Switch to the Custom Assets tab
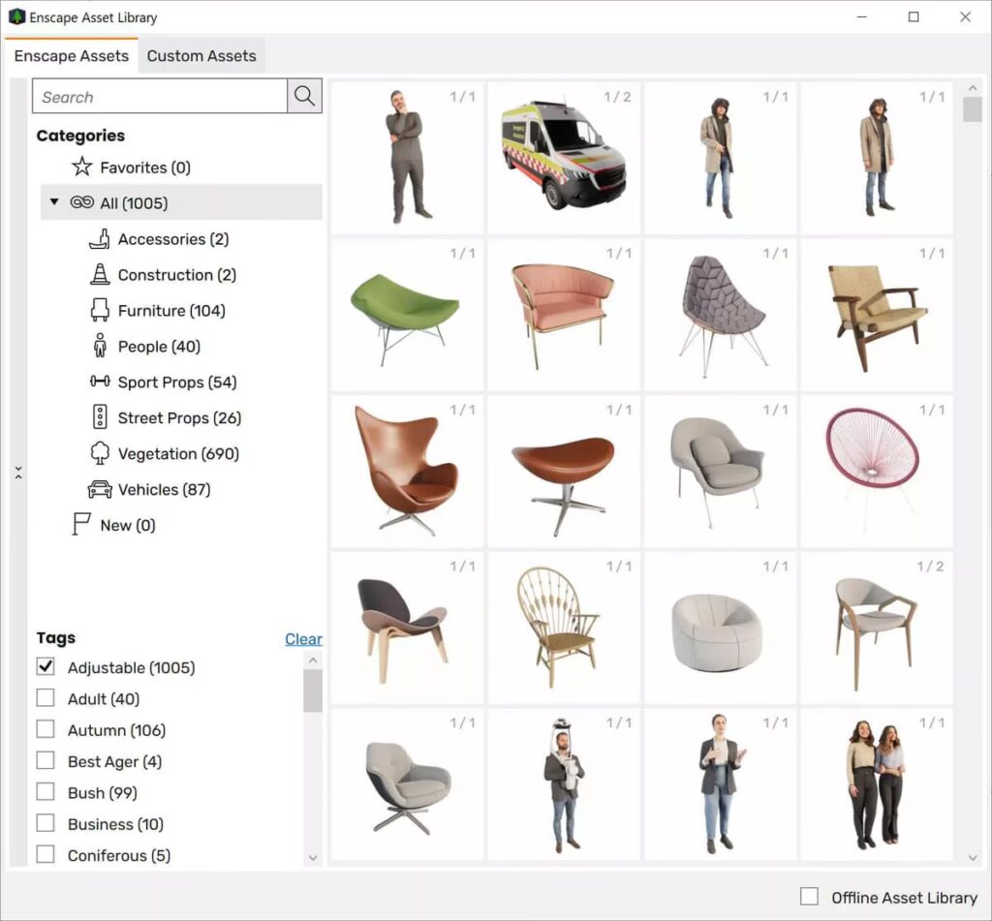The image size is (992, 921). tap(201, 56)
